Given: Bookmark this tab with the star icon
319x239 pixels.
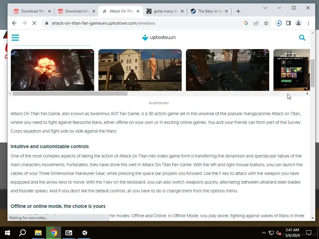Looking at the screenshot, I should (266, 23).
